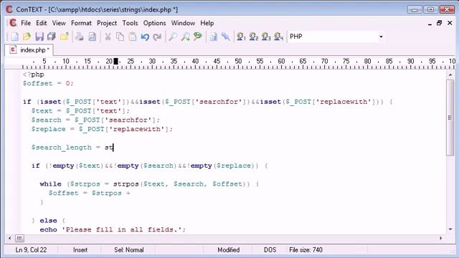Click the horizontal scrollbar thumb
The width and height of the screenshot is (459, 258).
(x=19, y=239)
